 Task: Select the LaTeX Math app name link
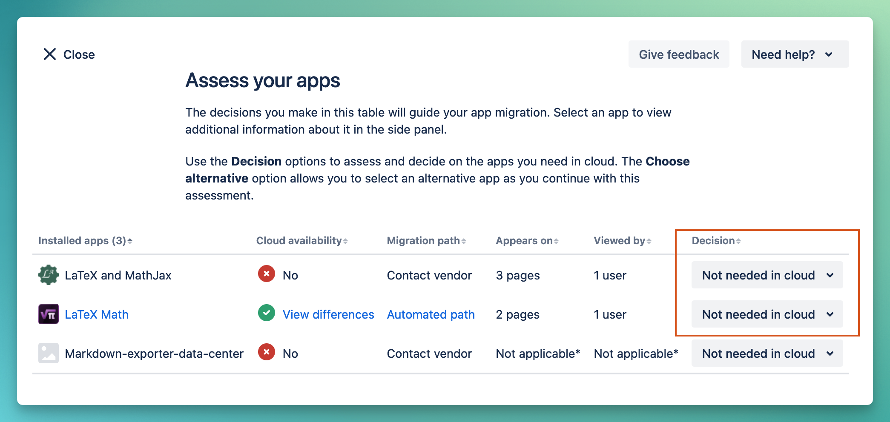[97, 314]
